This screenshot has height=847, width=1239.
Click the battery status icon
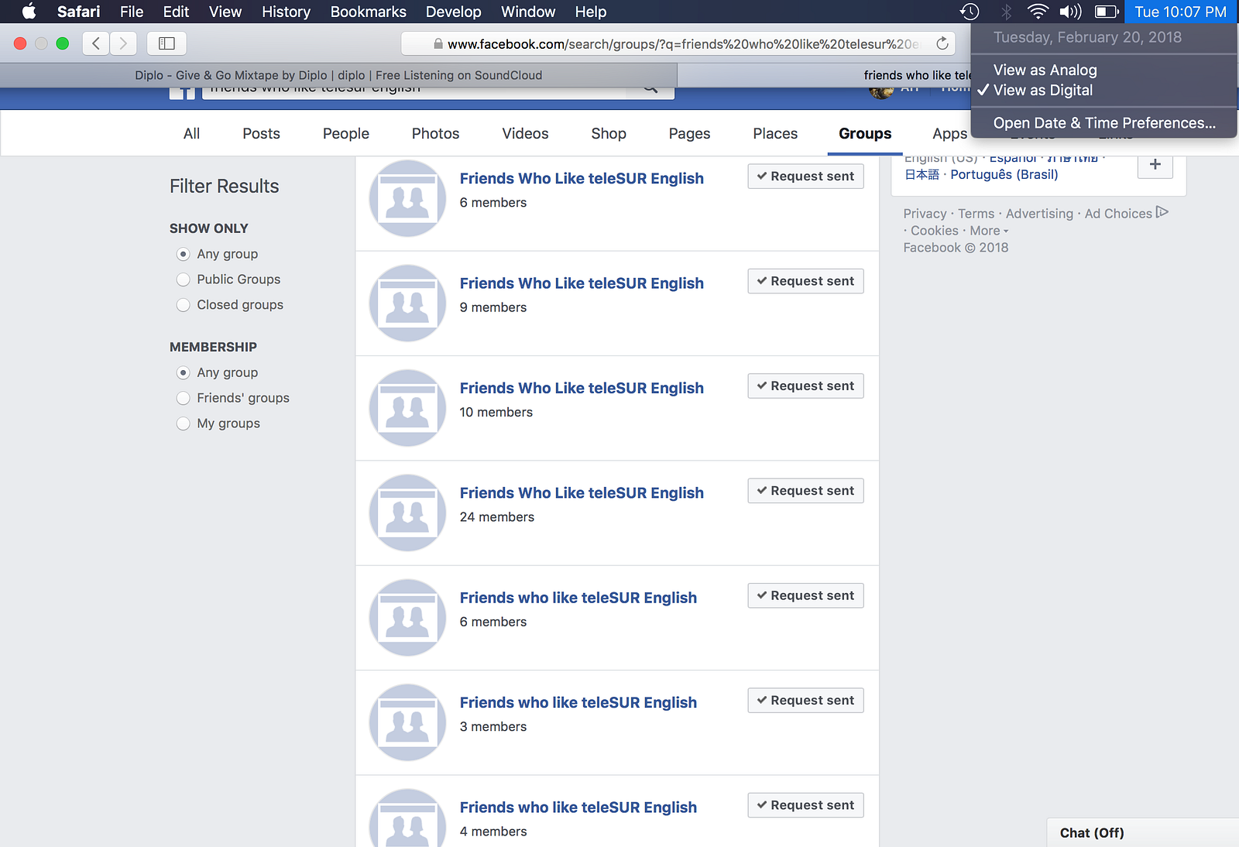(1107, 12)
